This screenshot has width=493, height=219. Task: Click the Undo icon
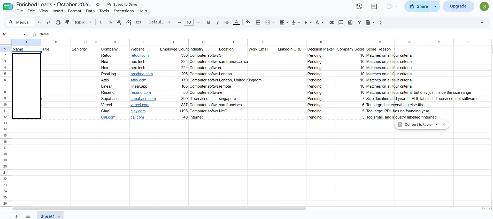[x=40, y=23]
